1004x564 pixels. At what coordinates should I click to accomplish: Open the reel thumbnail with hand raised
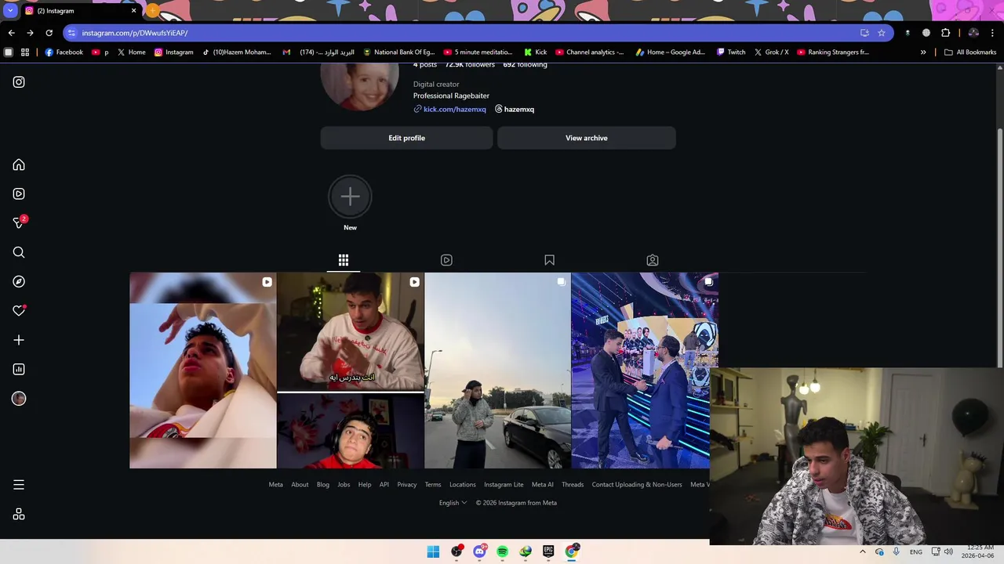[203, 371]
